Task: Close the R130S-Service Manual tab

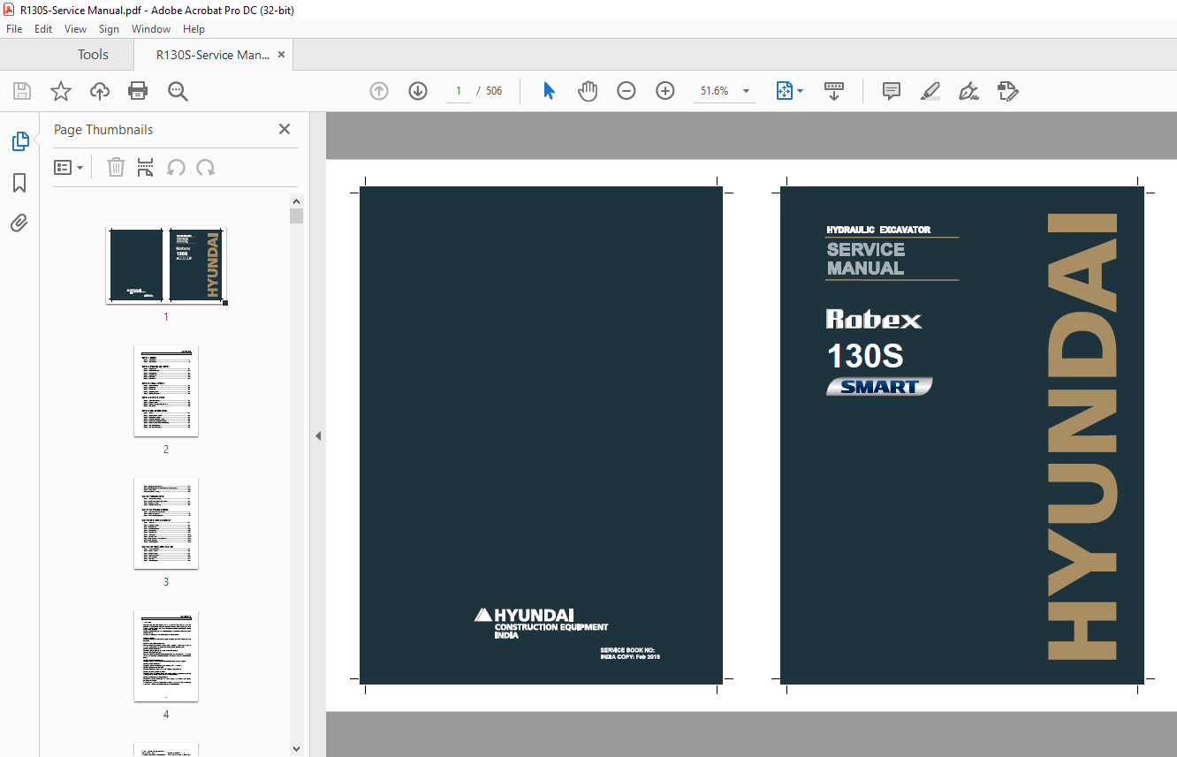Action: click(x=281, y=55)
